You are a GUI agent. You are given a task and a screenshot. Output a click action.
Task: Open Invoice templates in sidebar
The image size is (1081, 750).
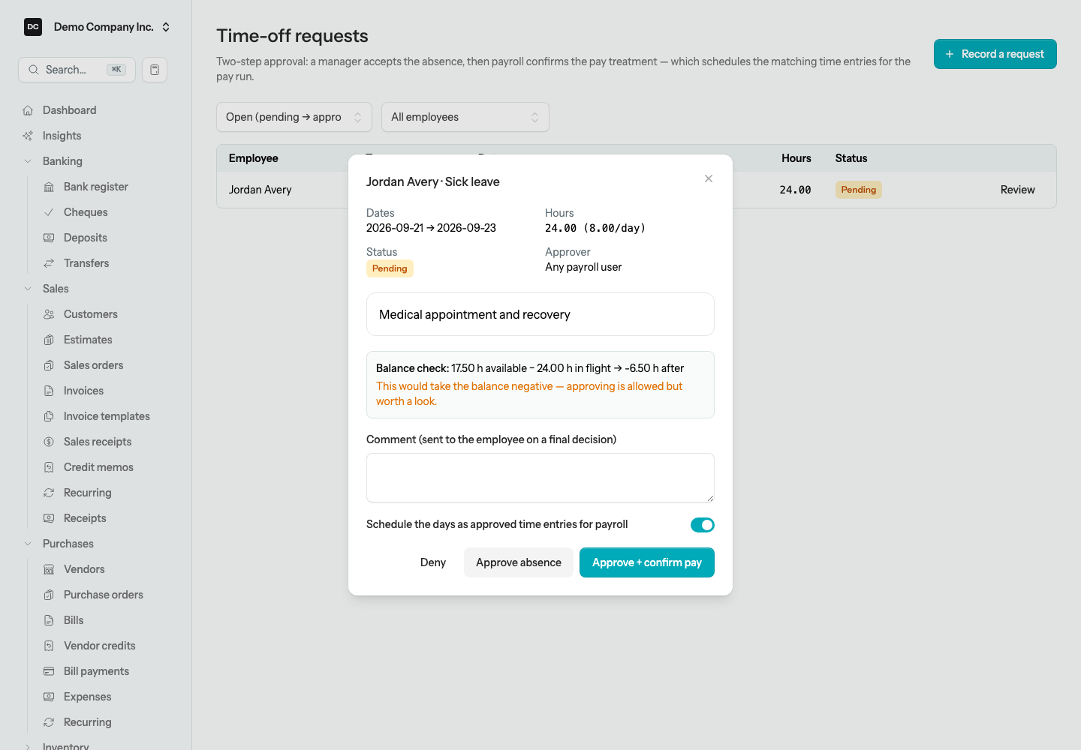pos(107,416)
